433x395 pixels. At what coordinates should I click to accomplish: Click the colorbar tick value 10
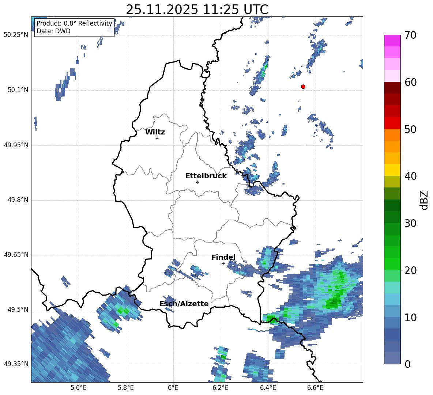tap(411, 317)
